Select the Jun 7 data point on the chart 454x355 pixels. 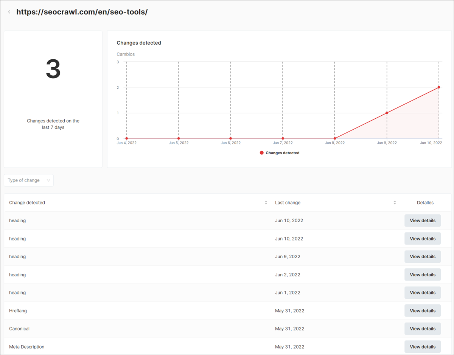point(282,138)
